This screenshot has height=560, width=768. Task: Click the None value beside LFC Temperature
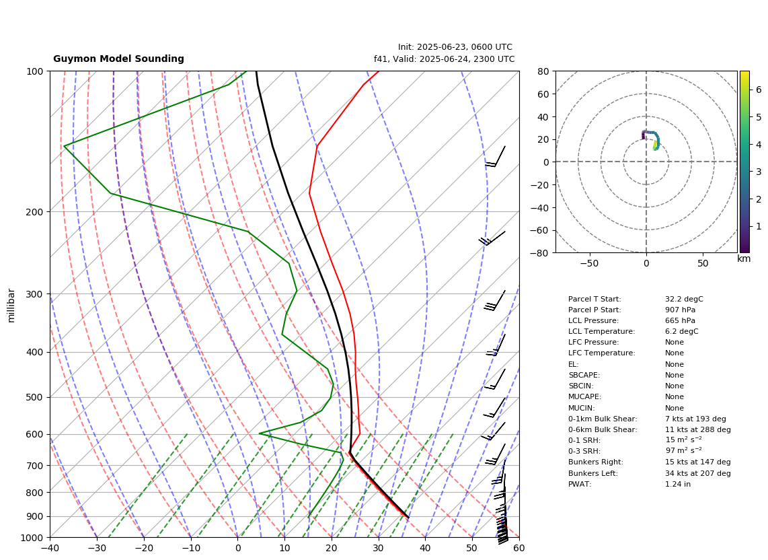675,353
